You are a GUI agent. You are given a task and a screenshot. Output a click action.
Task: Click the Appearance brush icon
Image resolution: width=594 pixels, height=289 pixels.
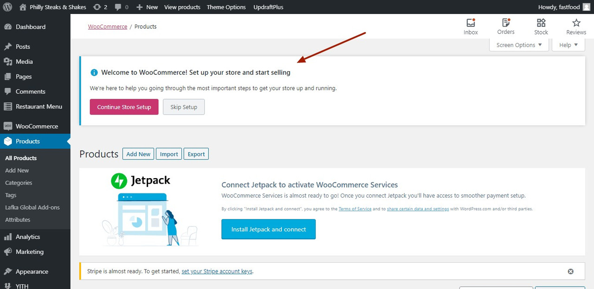pos(8,271)
